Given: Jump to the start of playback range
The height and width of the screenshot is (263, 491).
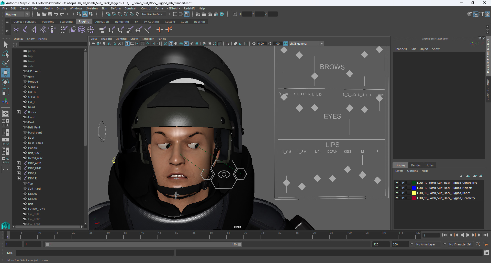Looking at the screenshot, I should pos(444,235).
